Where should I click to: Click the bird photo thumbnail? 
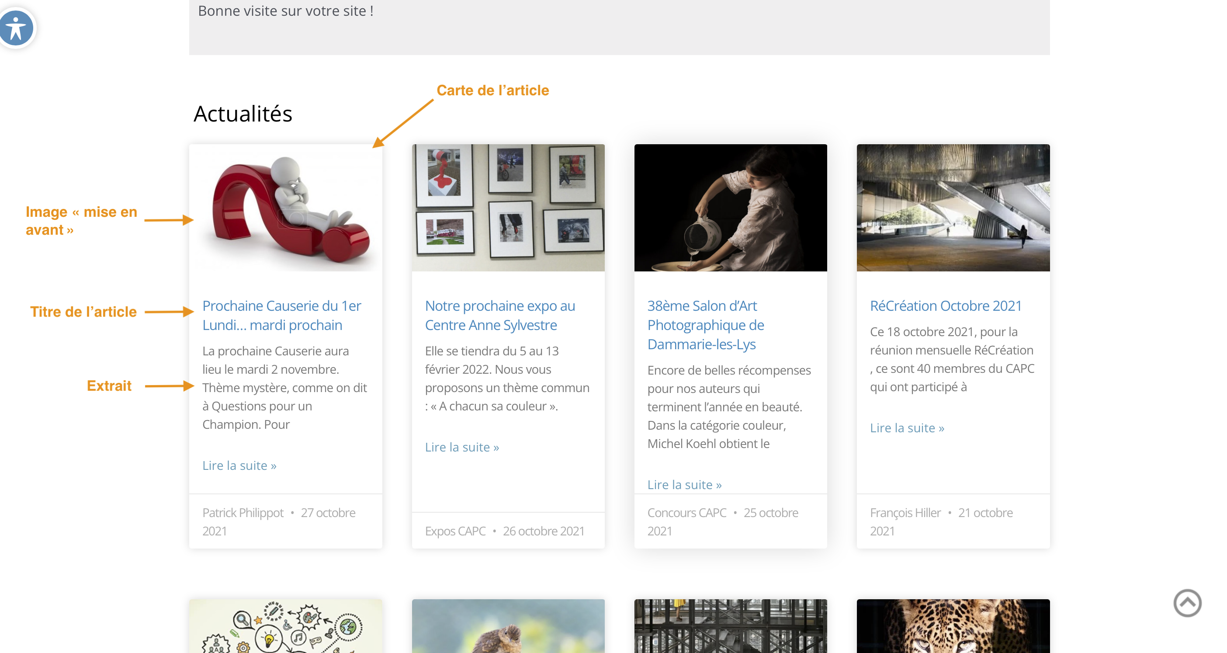(x=508, y=626)
